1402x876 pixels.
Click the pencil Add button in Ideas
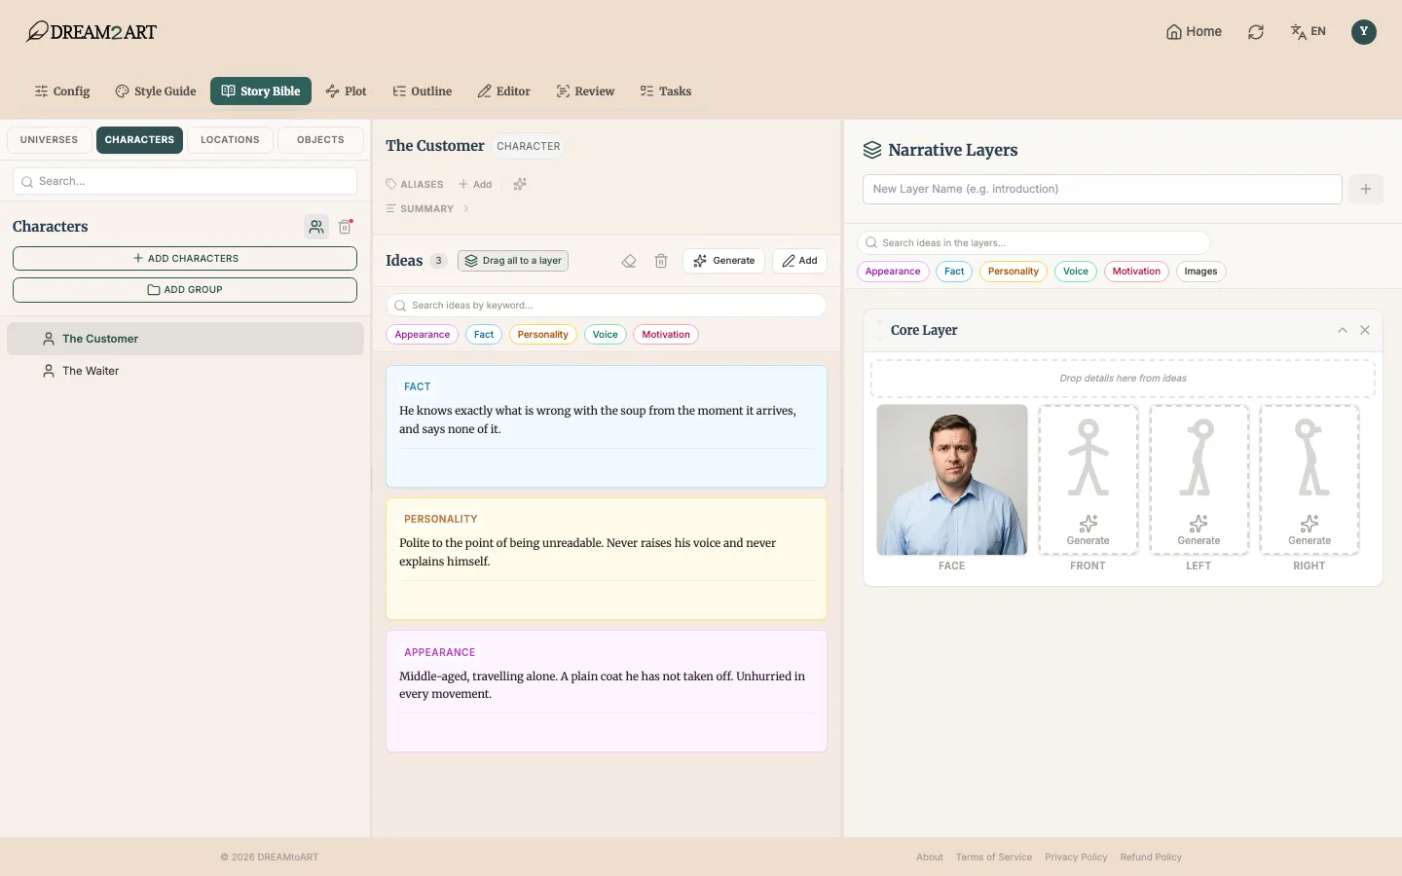(799, 261)
